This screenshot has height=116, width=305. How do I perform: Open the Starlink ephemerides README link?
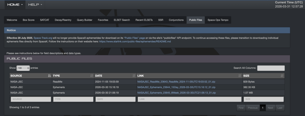pos(135,41)
